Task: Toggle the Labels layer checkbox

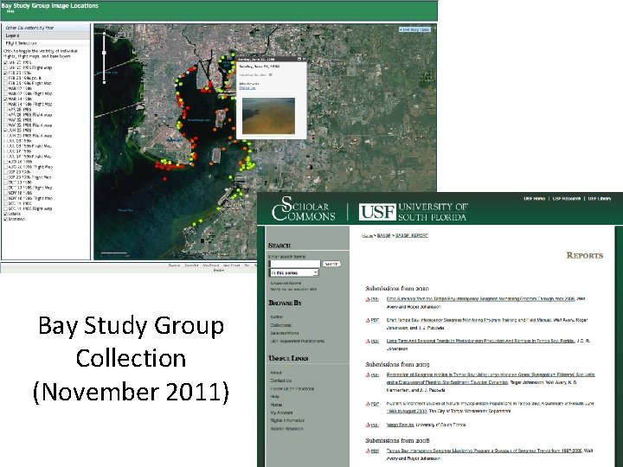Action: click(x=5, y=214)
